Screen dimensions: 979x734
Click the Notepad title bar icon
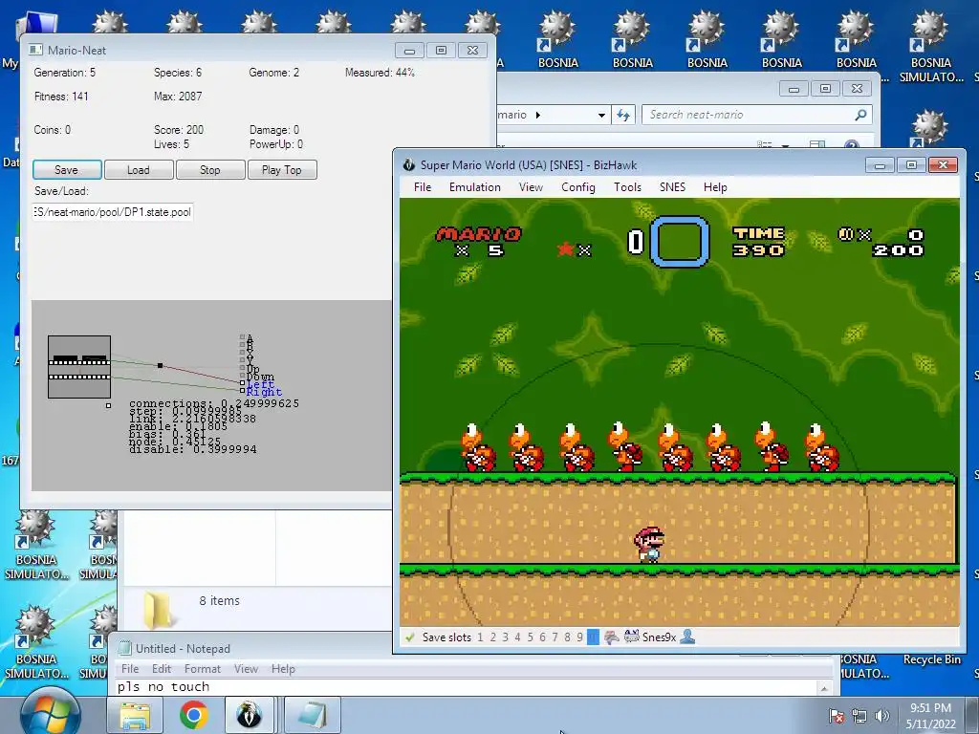point(125,649)
